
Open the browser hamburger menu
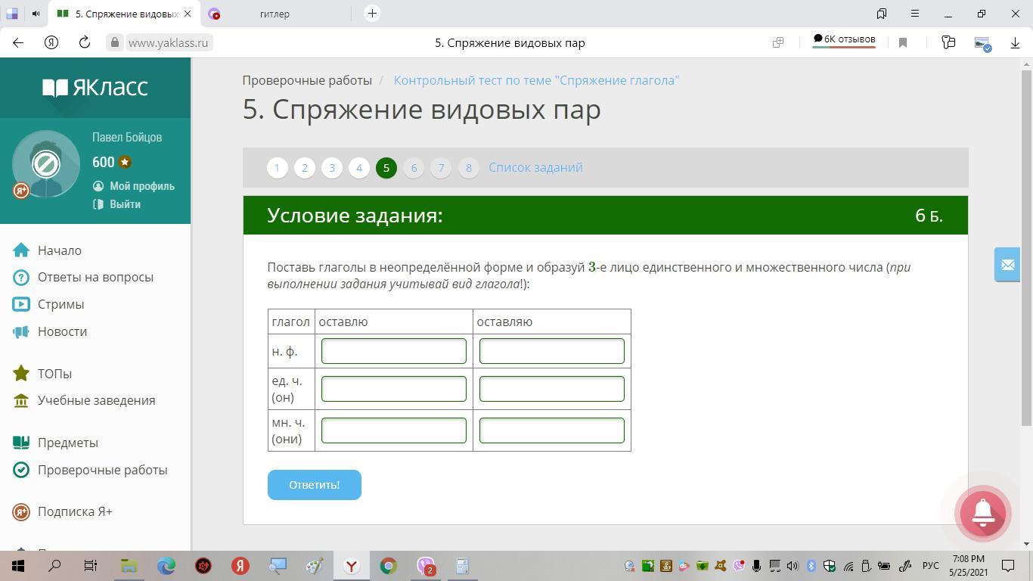(915, 14)
